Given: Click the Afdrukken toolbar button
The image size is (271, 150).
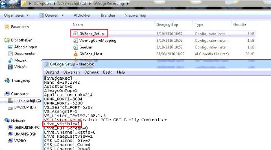Looking at the screenshot, I should tap(83, 15).
